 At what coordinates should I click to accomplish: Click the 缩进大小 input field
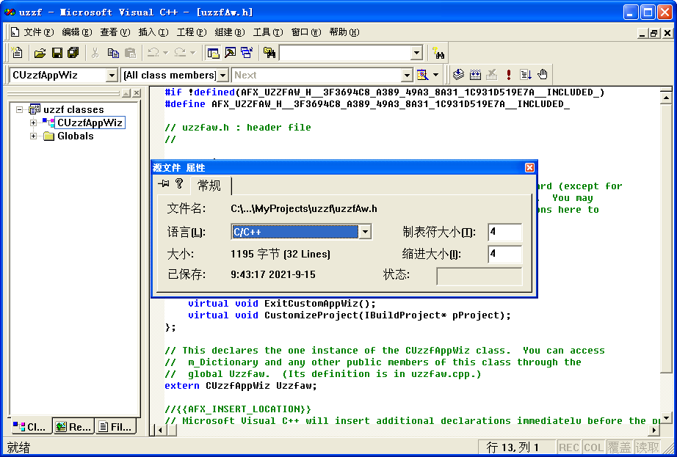[x=504, y=254]
